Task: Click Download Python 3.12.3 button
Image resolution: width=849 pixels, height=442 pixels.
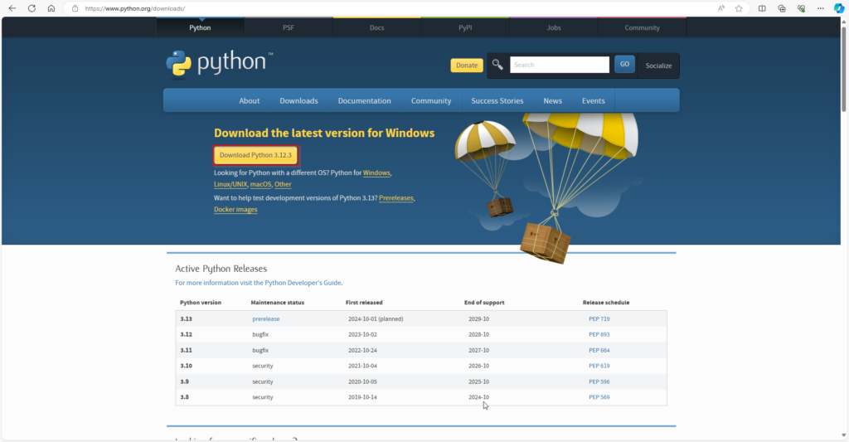Action: 255,155
